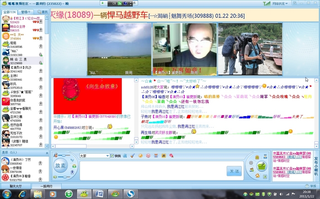Open Internet Explorer from taskbar

pos(22,194)
